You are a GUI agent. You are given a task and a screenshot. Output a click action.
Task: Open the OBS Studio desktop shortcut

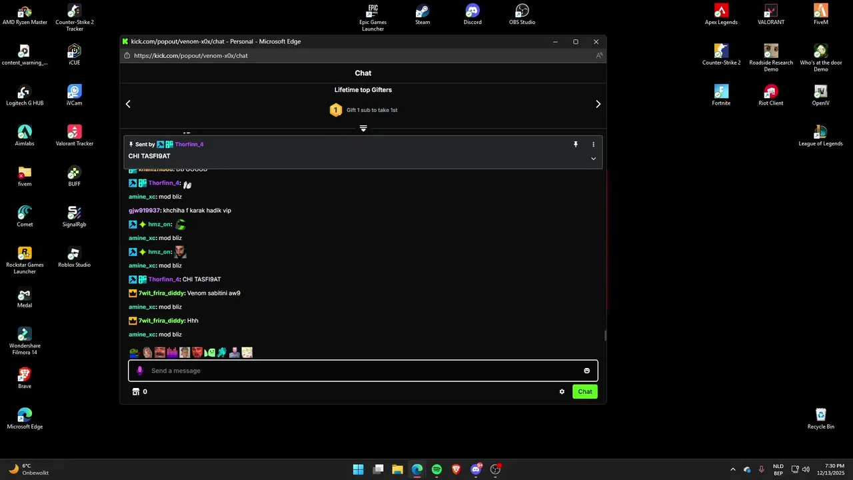pos(522,15)
